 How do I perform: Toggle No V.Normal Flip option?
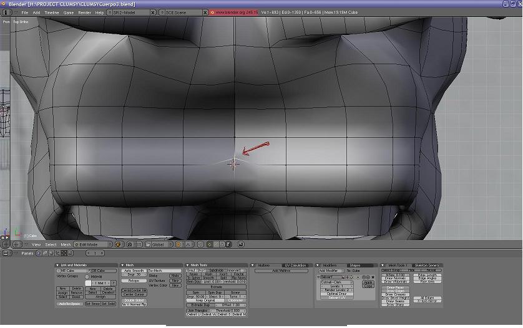[x=134, y=304]
